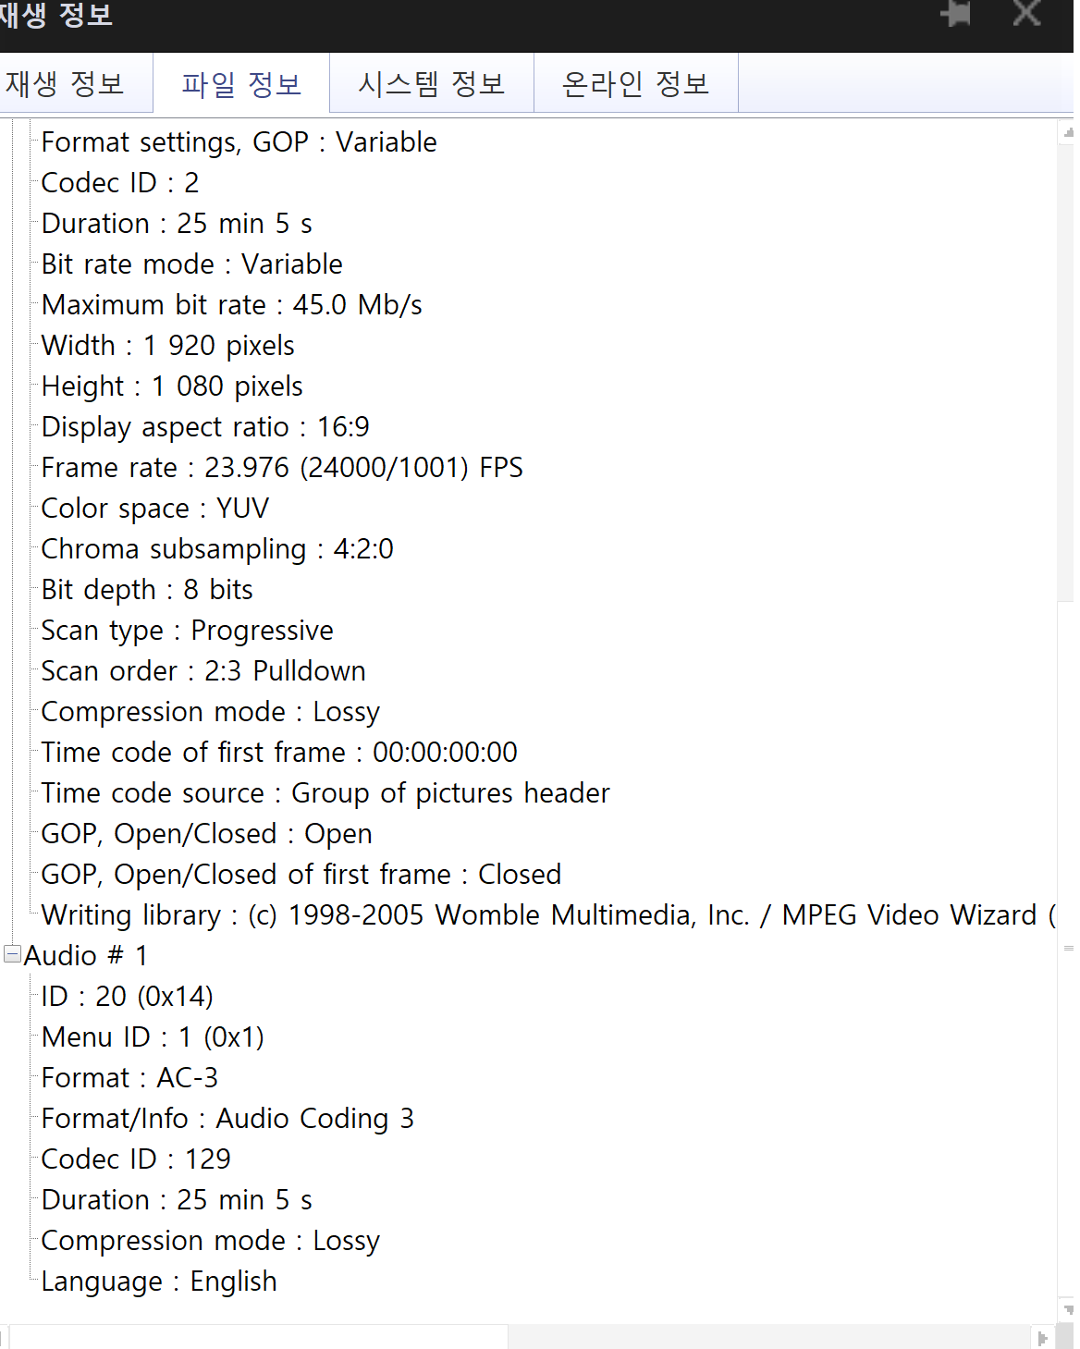
Task: Select the Format : AC-3 row
Action: [x=130, y=1077]
